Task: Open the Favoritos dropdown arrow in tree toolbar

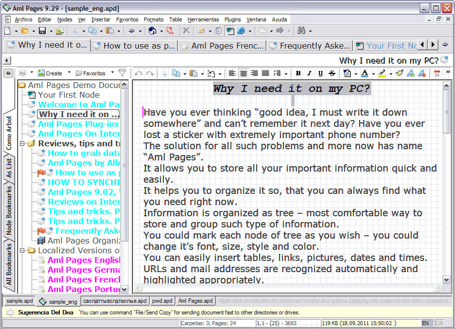Action: (x=112, y=72)
